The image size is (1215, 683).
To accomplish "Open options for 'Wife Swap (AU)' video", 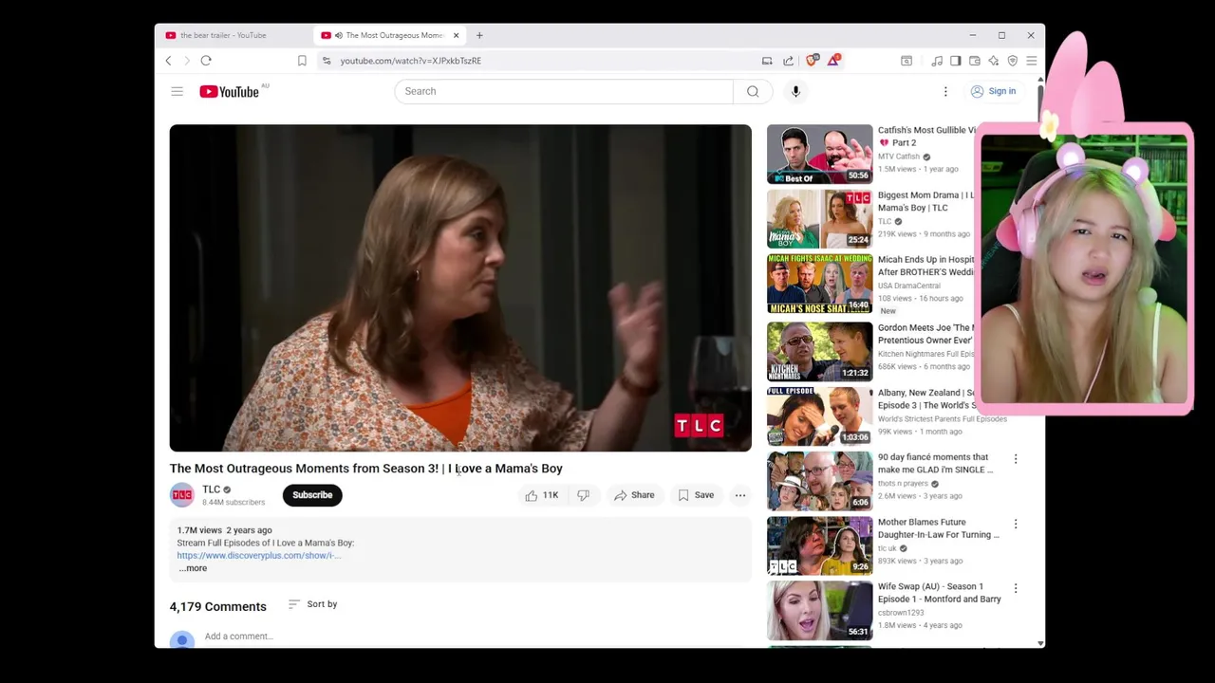I will 1016,588.
